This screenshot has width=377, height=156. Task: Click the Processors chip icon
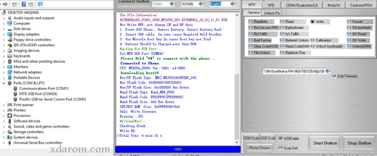[x=10, y=116]
